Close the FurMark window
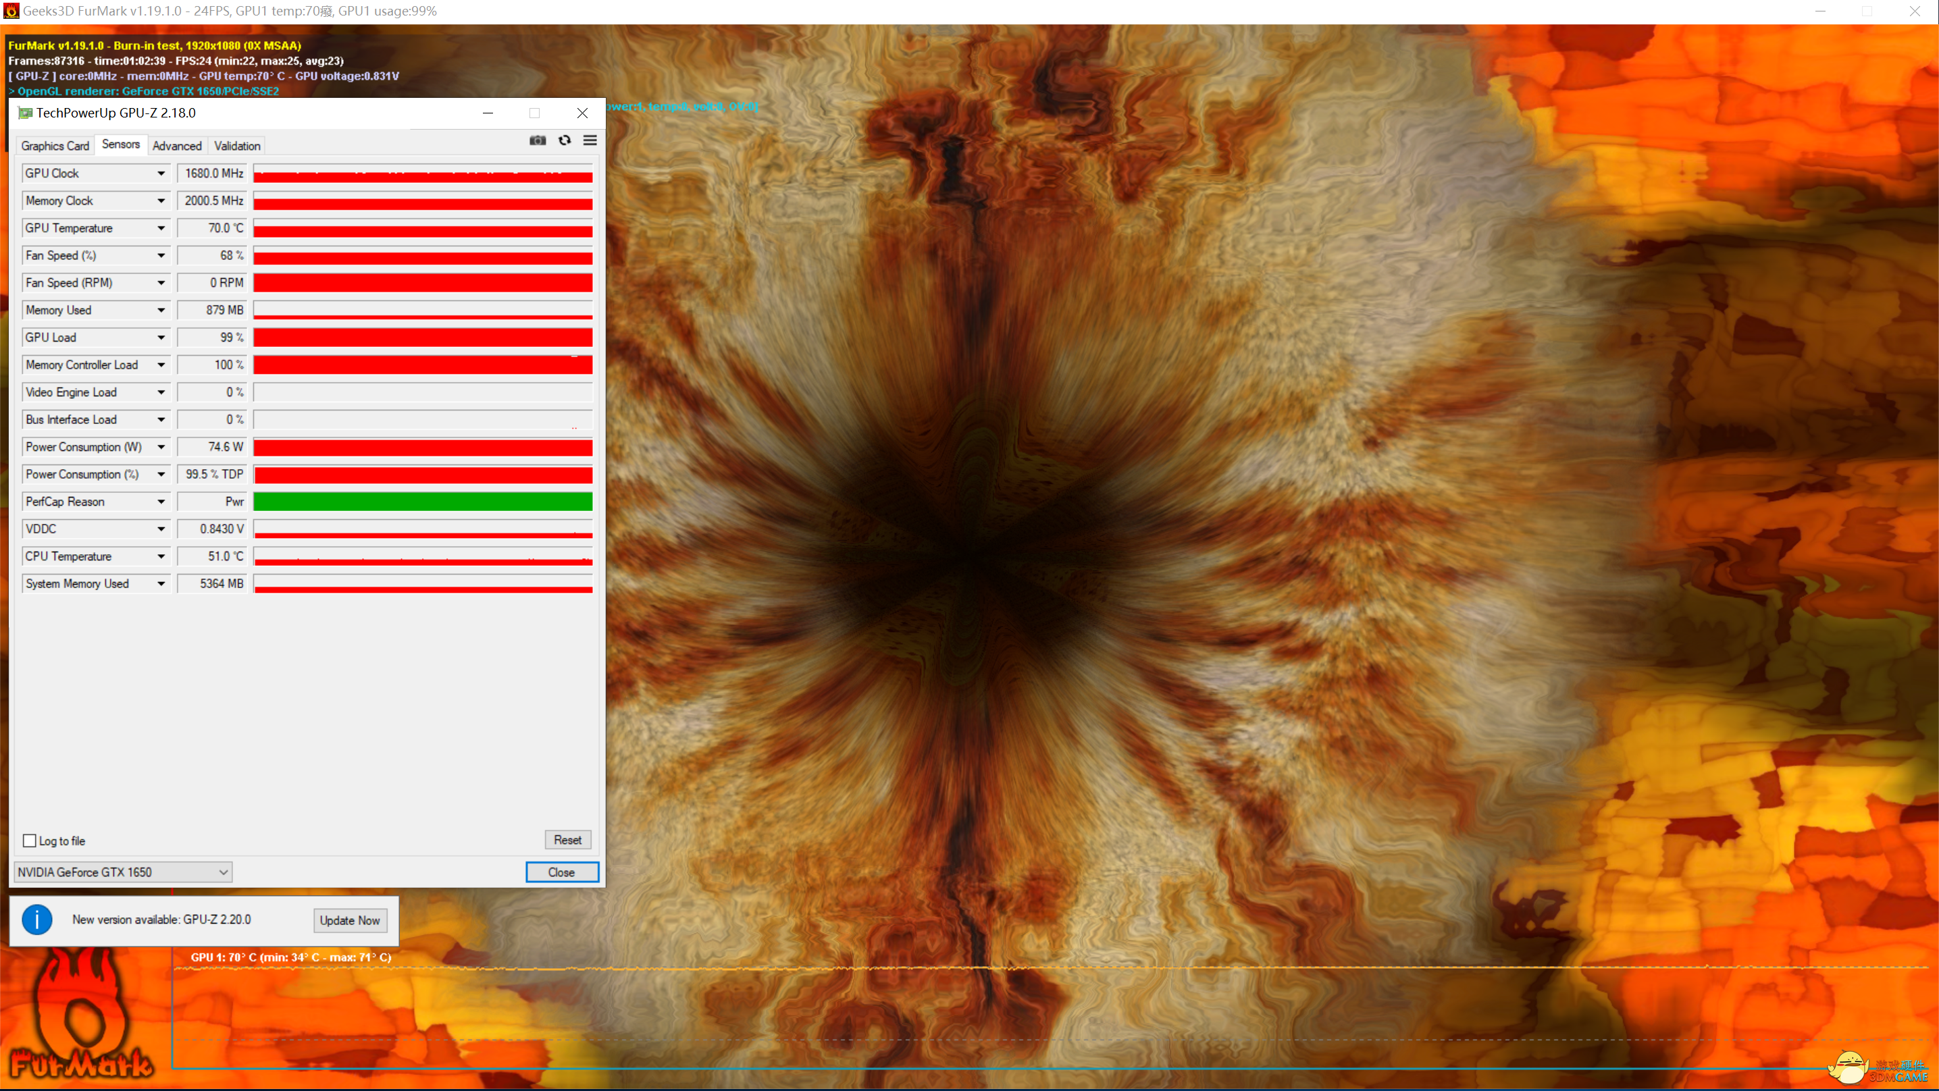This screenshot has width=1939, height=1091. coord(1914,11)
